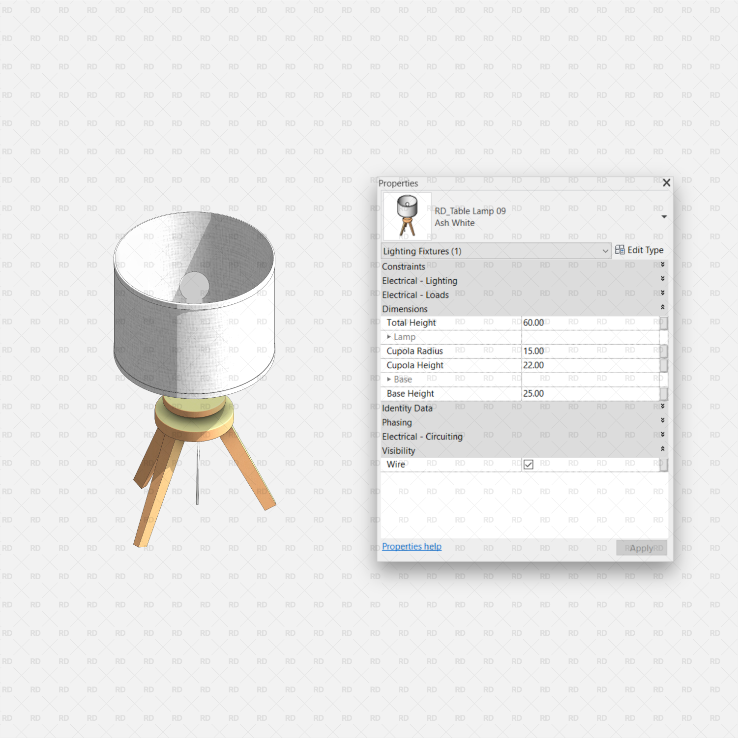Viewport: 738px width, 738px height.
Task: Expand the Electrical - Circuiting section
Action: 662,435
